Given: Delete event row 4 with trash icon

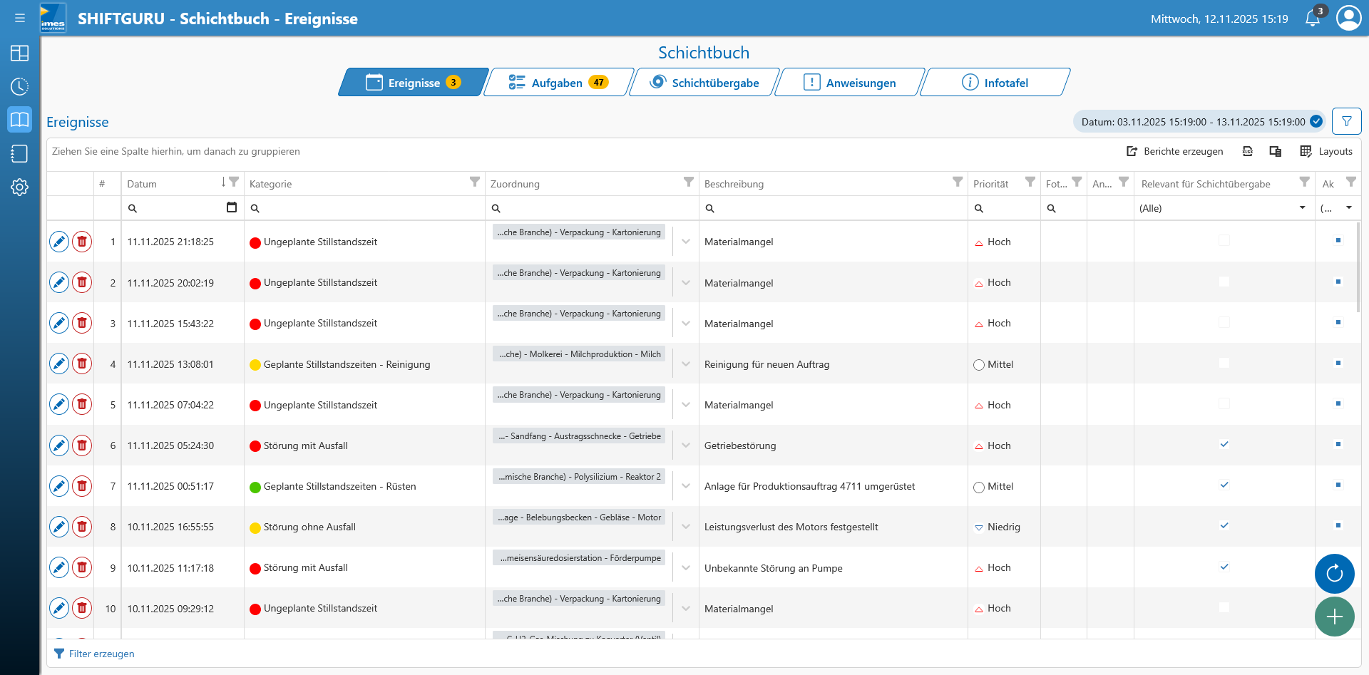Looking at the screenshot, I should click(x=82, y=364).
